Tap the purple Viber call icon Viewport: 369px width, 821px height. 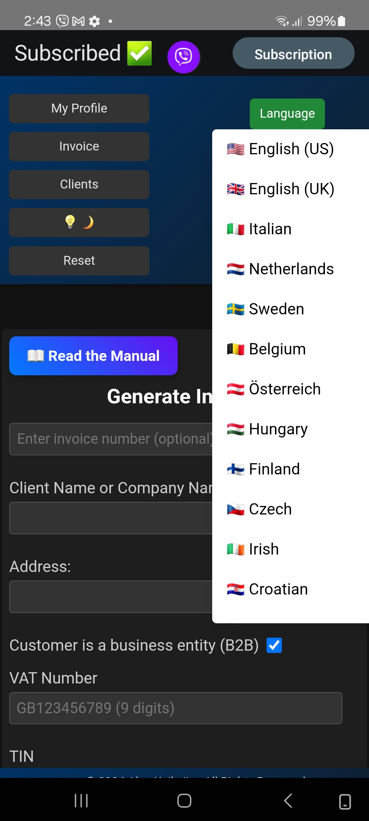point(183,57)
